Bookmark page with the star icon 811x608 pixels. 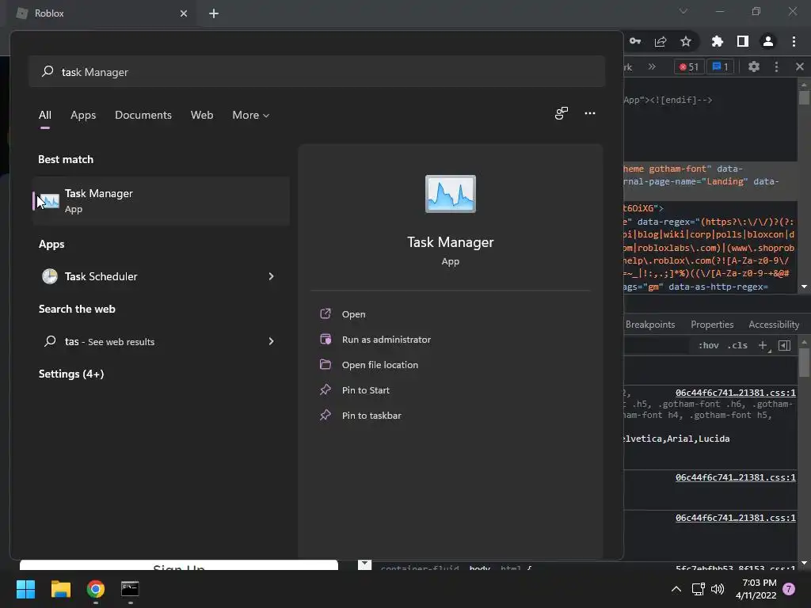[x=686, y=41]
